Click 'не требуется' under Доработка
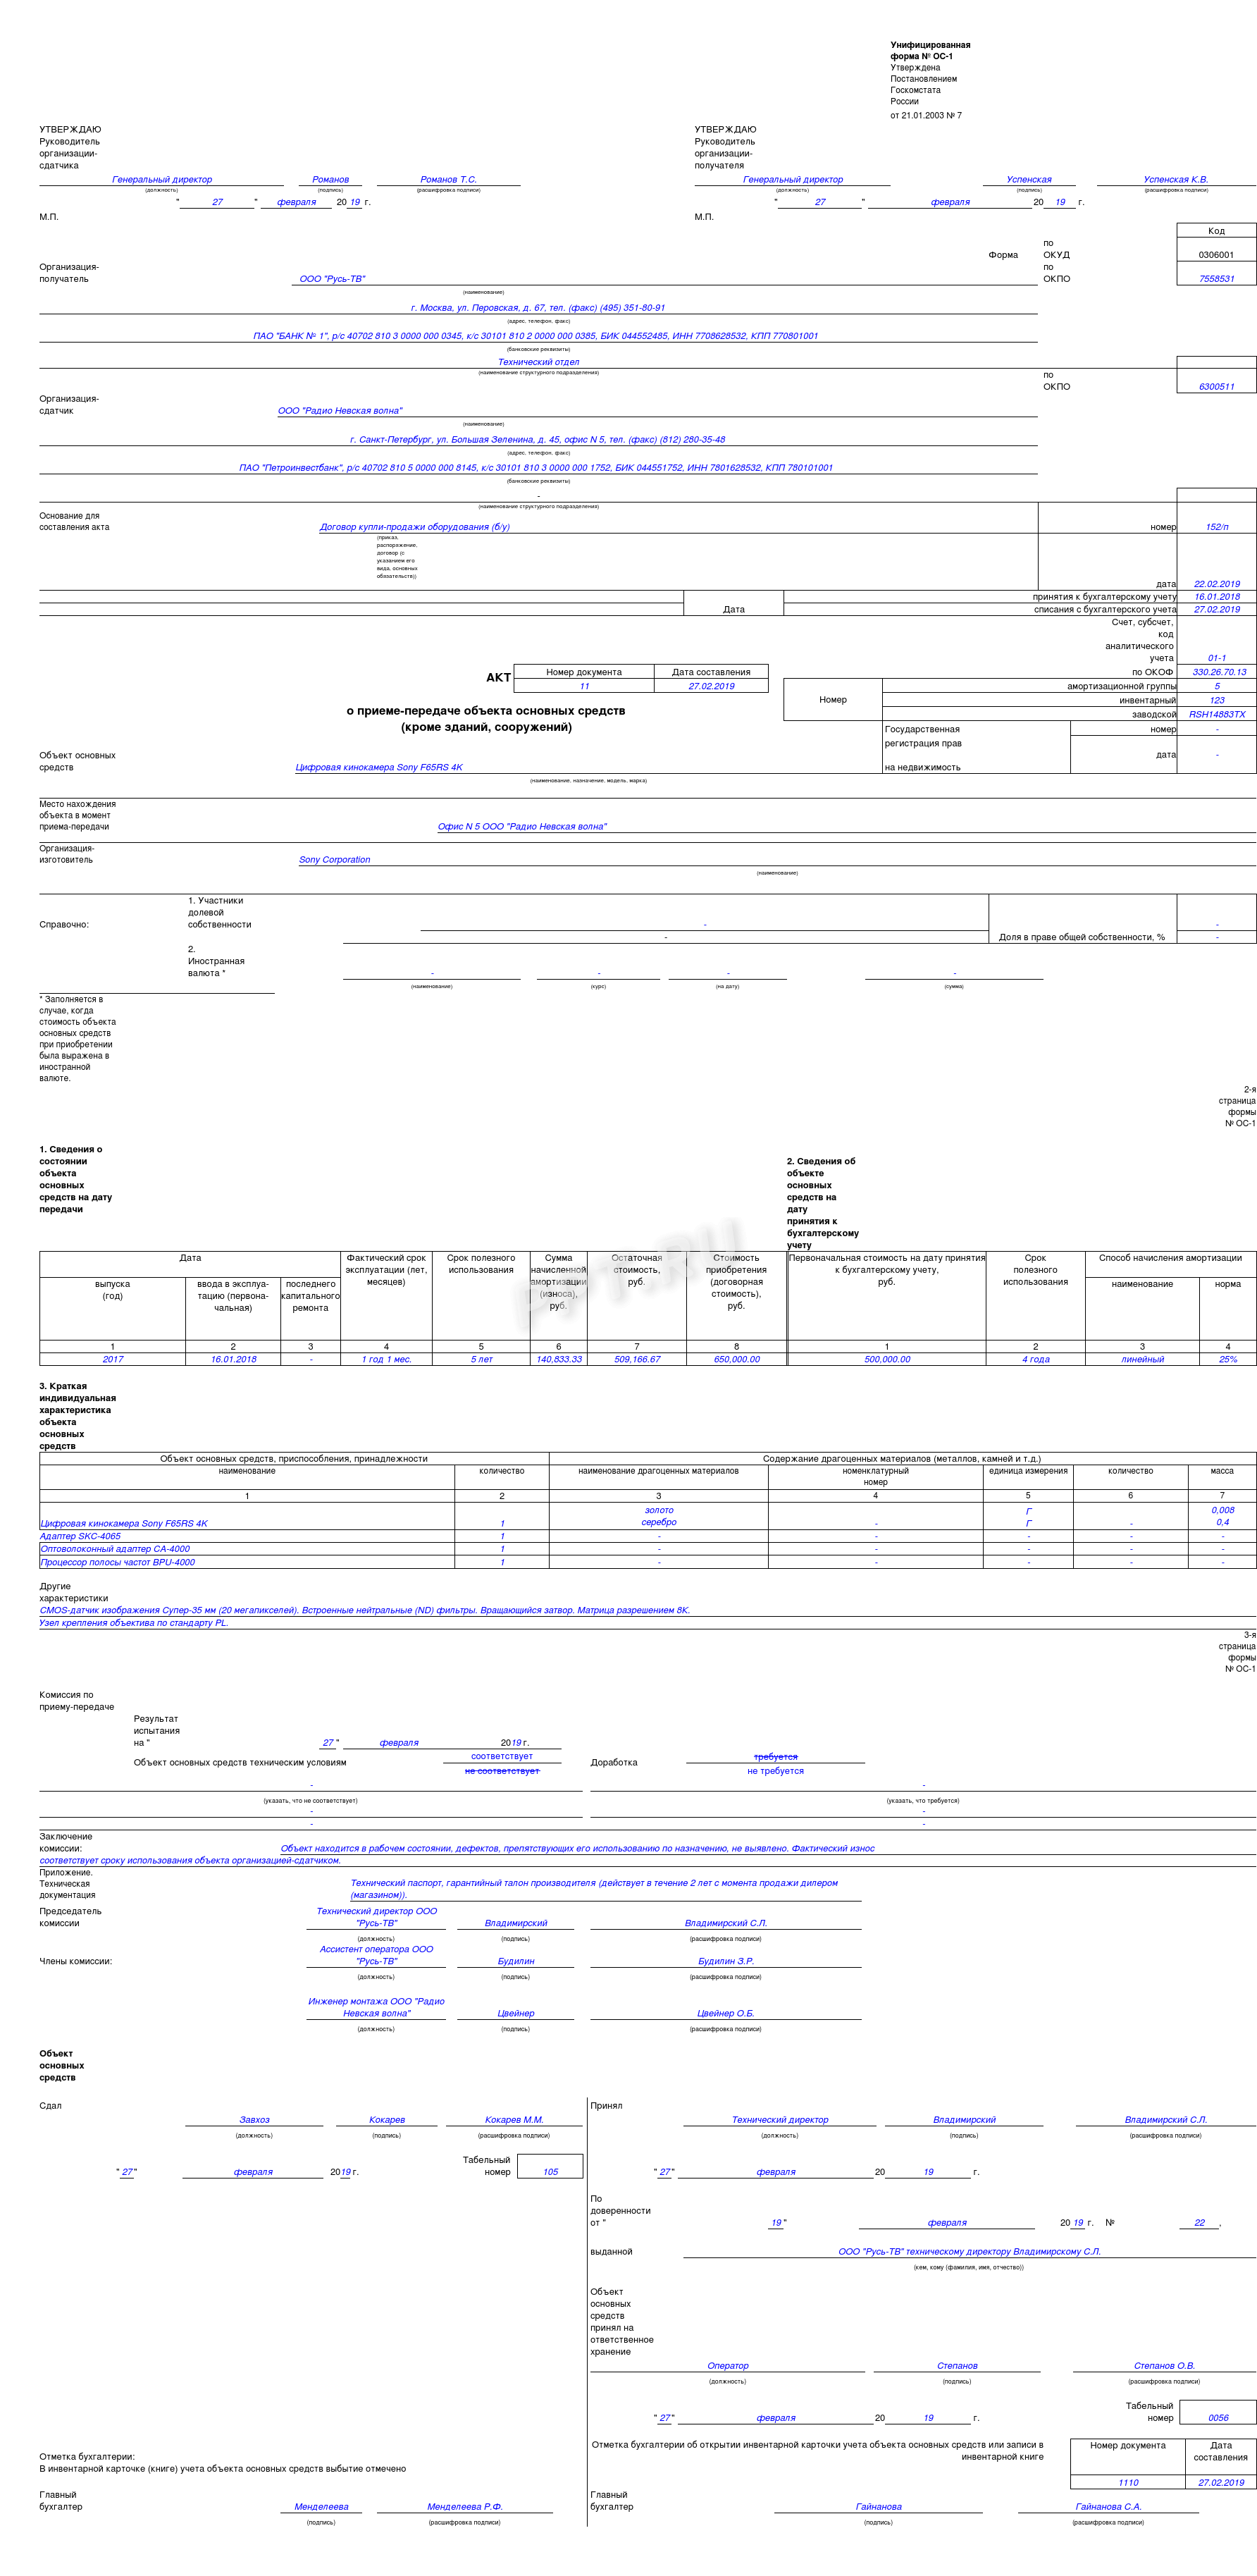This screenshot has width=1257, height=2576. coord(775,1771)
